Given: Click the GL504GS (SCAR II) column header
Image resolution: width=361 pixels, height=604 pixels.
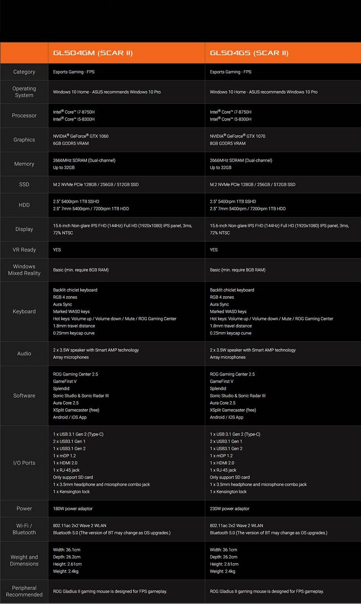Looking at the screenshot, I should tap(249, 53).
